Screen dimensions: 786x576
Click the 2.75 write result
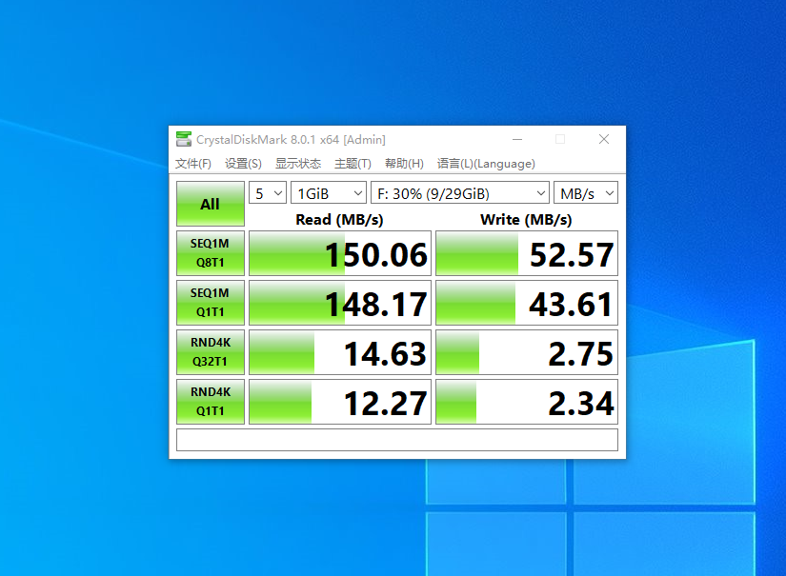tap(527, 352)
